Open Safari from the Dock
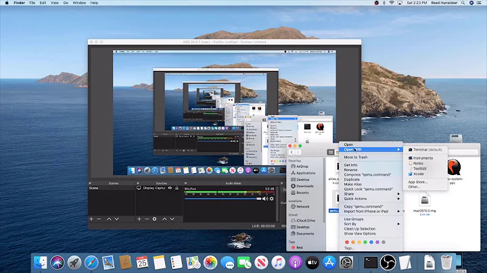487x273 pixels. 91,262
